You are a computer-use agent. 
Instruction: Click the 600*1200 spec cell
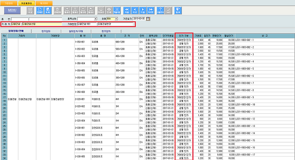127,42
